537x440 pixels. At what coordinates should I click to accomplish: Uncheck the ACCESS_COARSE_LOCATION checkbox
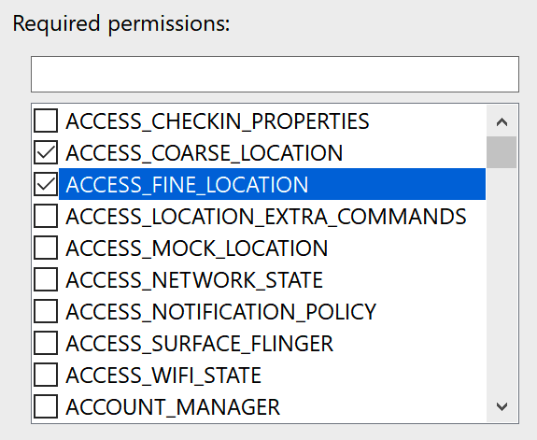tap(46, 152)
